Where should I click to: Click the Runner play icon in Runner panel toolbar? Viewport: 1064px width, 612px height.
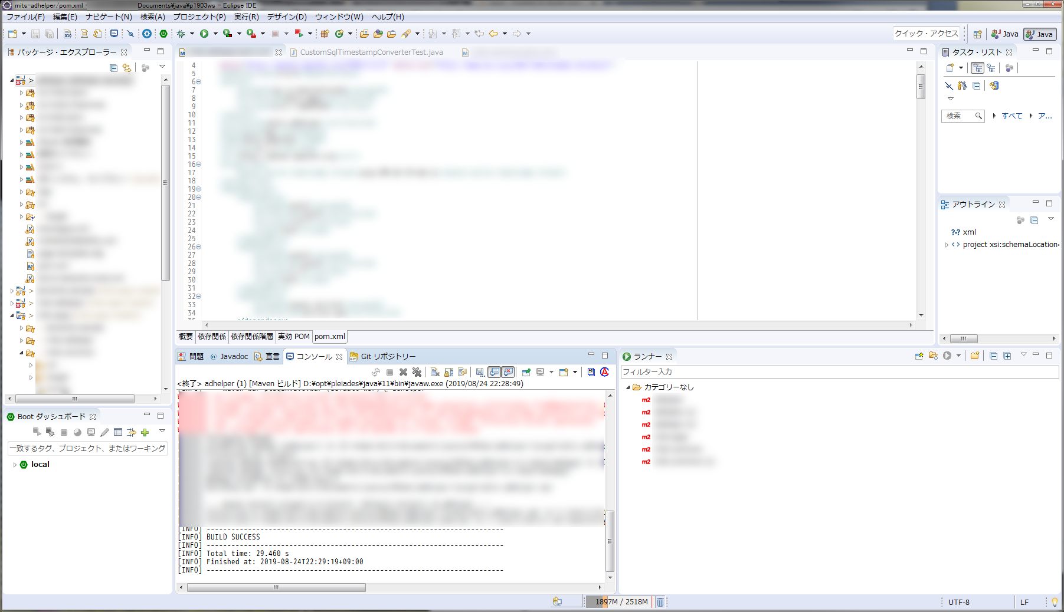pos(947,356)
